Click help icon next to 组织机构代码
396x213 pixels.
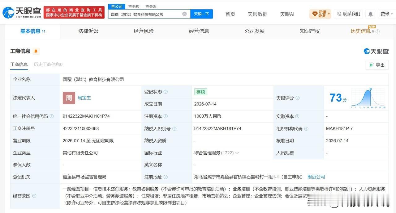click(306, 128)
